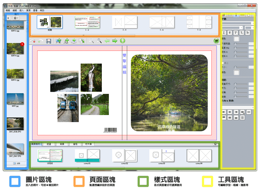Click the opacity (不透明度) slider handle
Image resolution: width=260 pixels, height=195 pixels.
[235, 44]
